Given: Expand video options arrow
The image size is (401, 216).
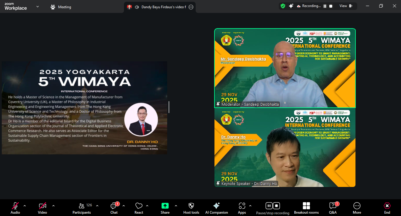Looking at the screenshot, I should click(x=53, y=206).
